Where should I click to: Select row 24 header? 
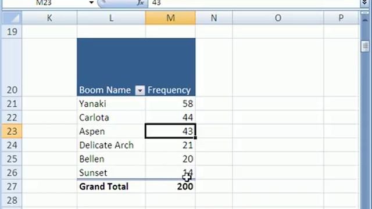tap(12, 145)
